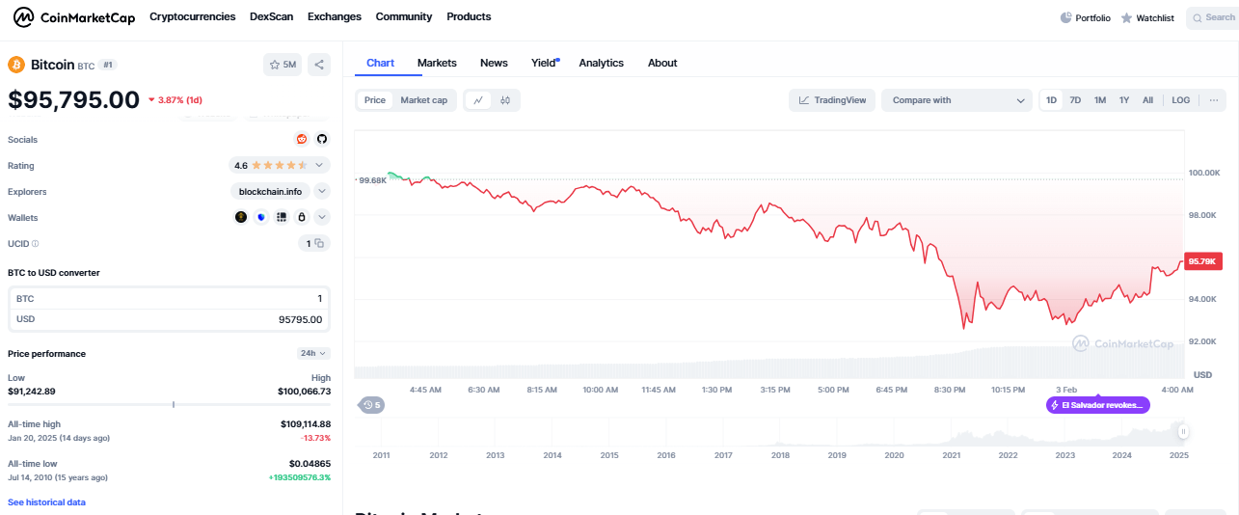1239x515 pixels.
Task: Open the Exchanges menu in header
Action: point(334,17)
